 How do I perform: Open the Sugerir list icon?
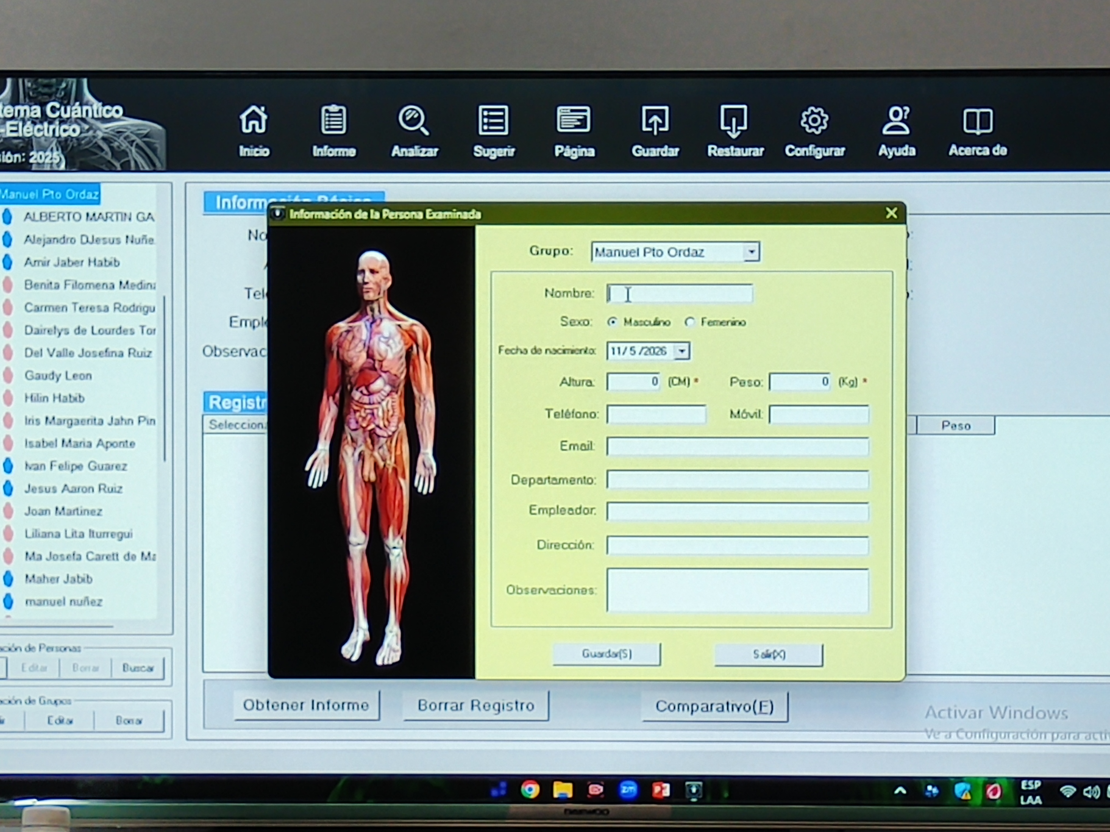click(x=494, y=131)
